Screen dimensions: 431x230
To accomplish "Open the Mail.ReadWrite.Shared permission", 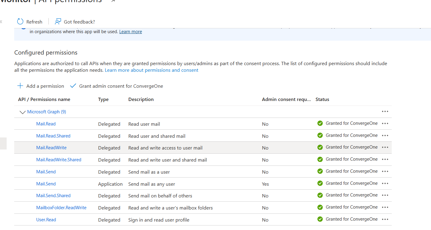I will (59, 160).
